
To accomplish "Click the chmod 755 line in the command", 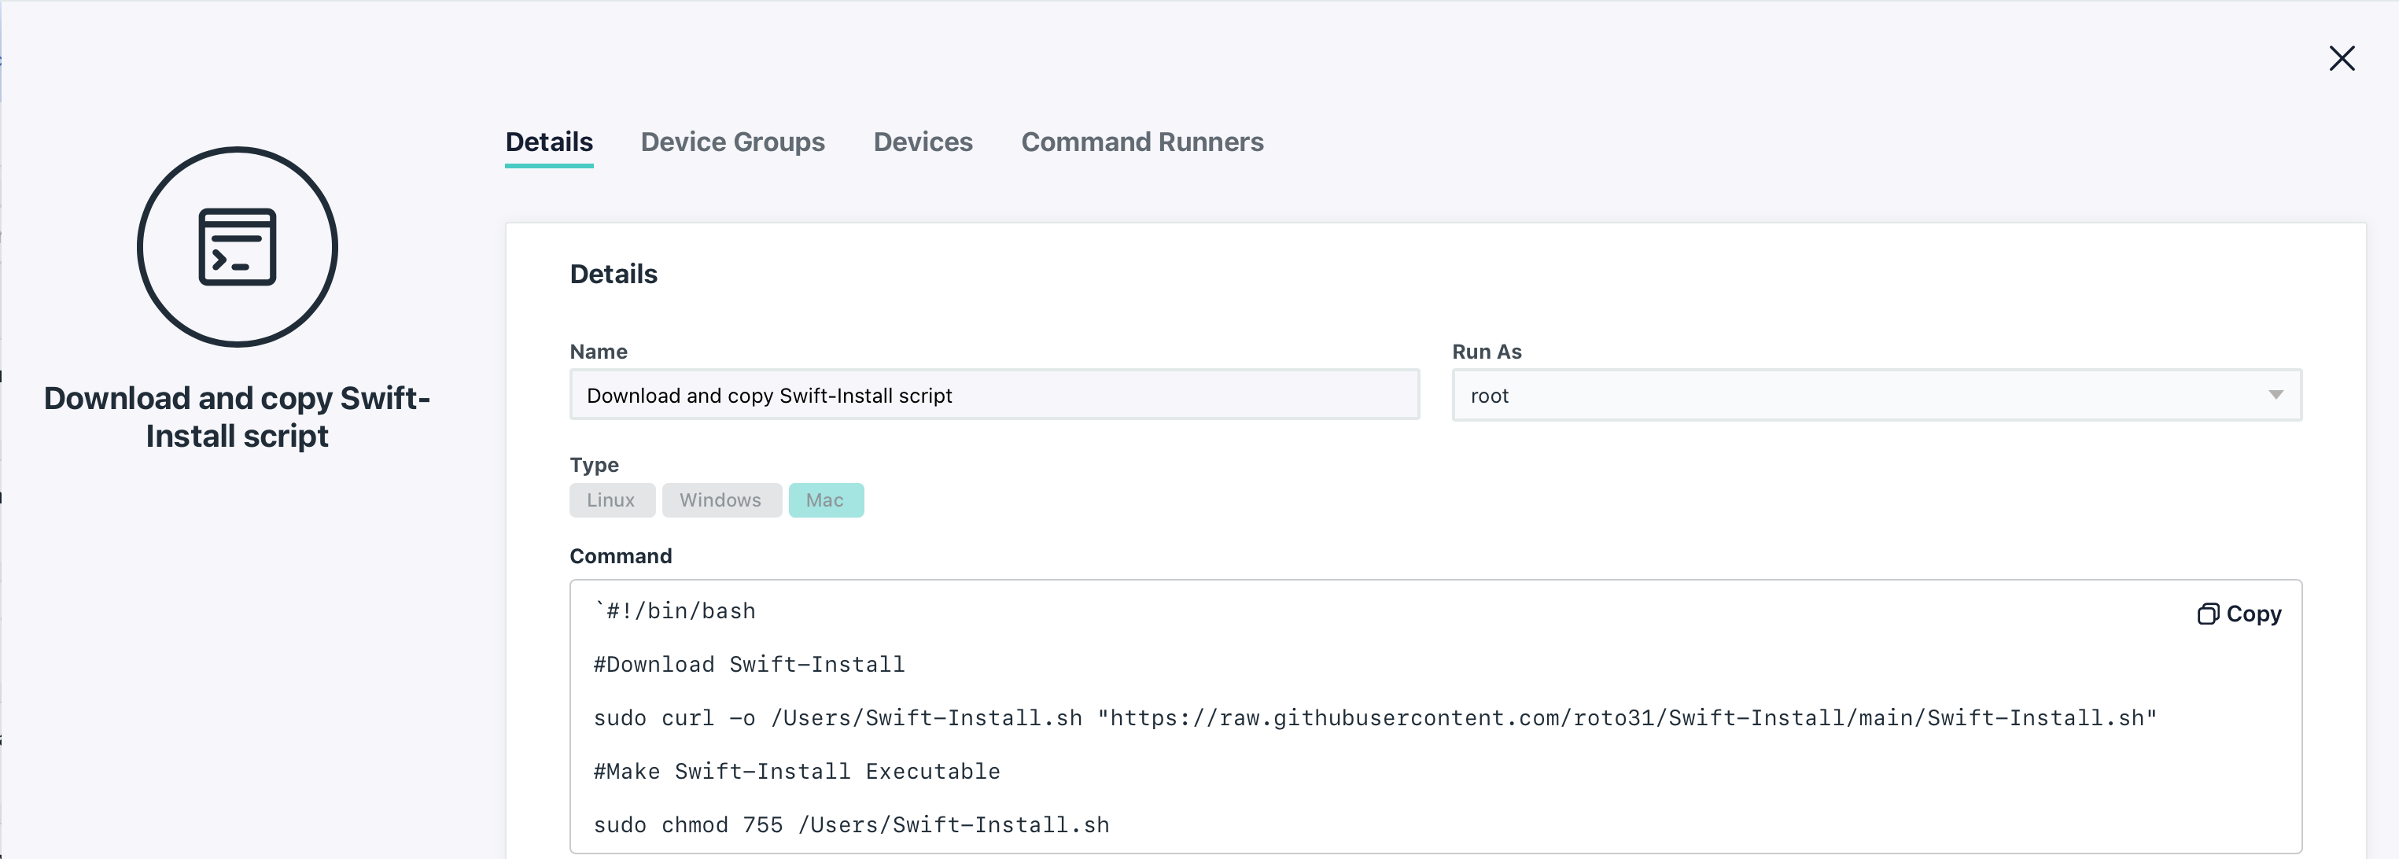I will [x=851, y=825].
